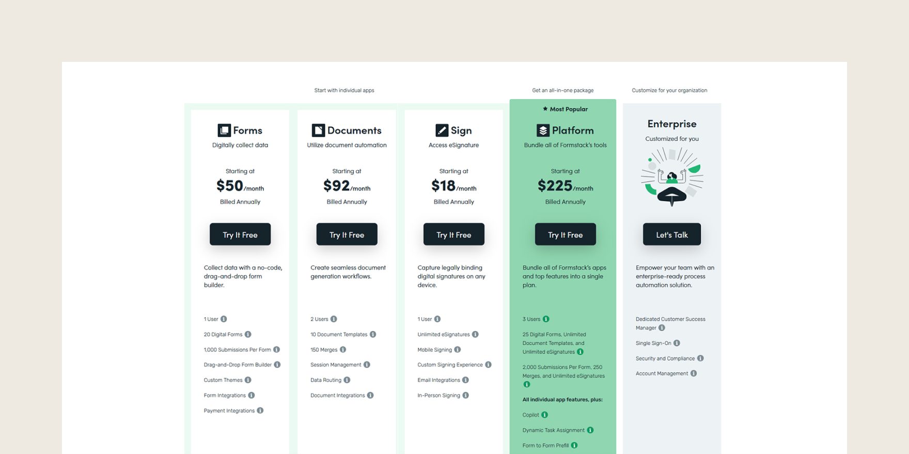Viewport: 909px width, 454px height.
Task: Open info icon beside Form to Form Prefill
Action: click(x=574, y=445)
